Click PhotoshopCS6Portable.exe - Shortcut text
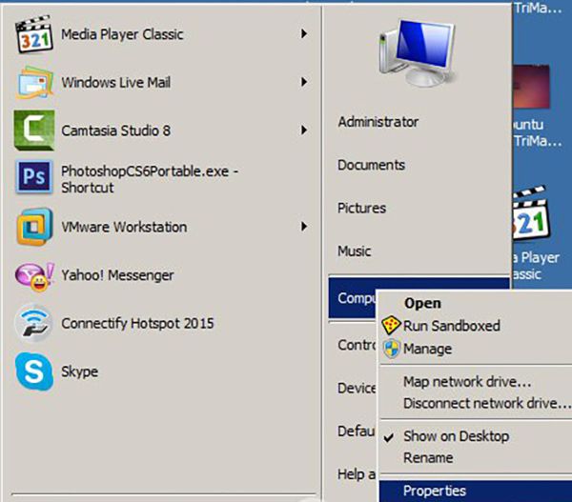Screen dimensions: 572x502 click(150, 179)
